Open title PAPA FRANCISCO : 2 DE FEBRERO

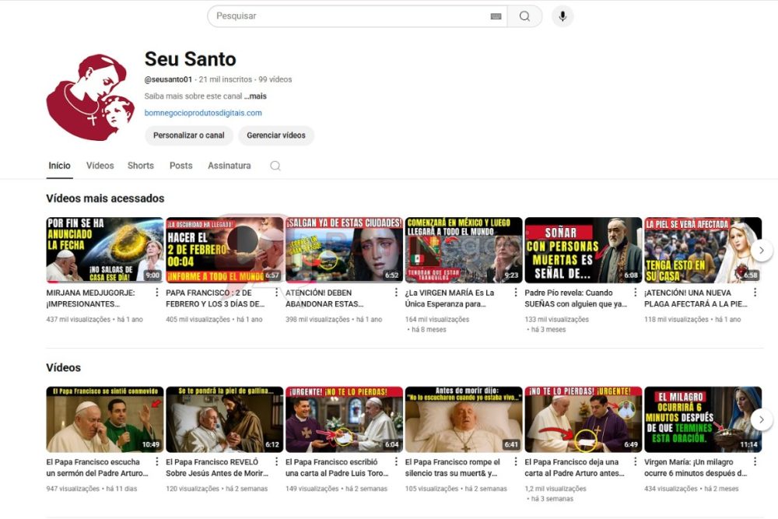216,298
